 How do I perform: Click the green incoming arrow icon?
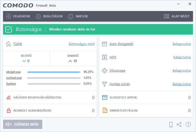(24, 61)
